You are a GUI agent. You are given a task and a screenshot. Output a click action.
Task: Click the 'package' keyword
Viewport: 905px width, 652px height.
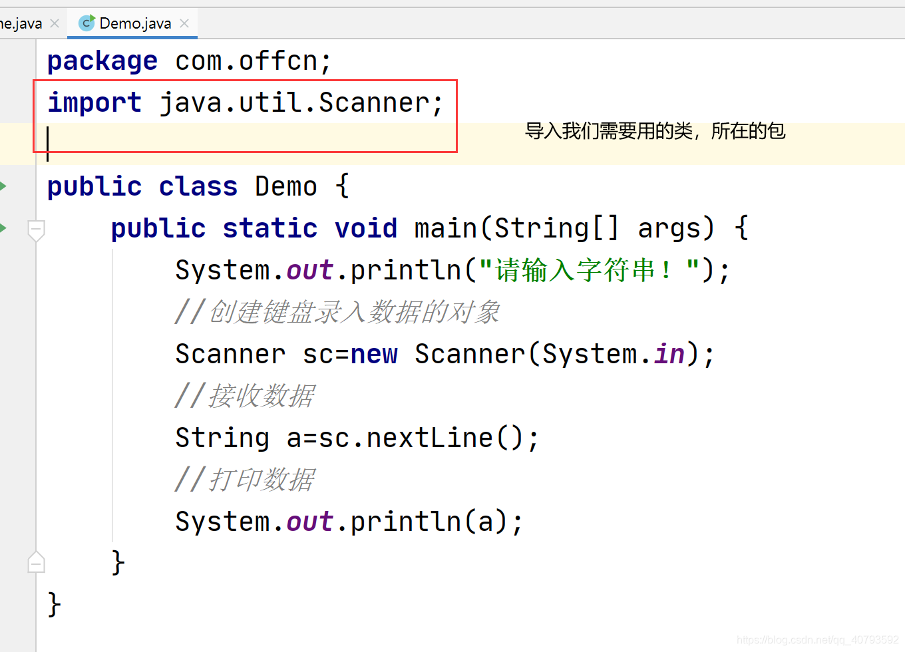pos(102,61)
